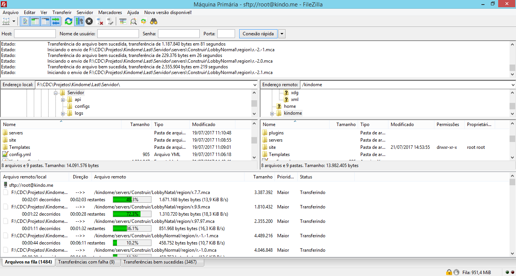
Task: Open Nova versão disponível! menu
Action: coord(168,13)
